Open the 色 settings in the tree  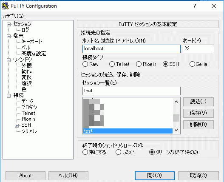tap(24, 89)
